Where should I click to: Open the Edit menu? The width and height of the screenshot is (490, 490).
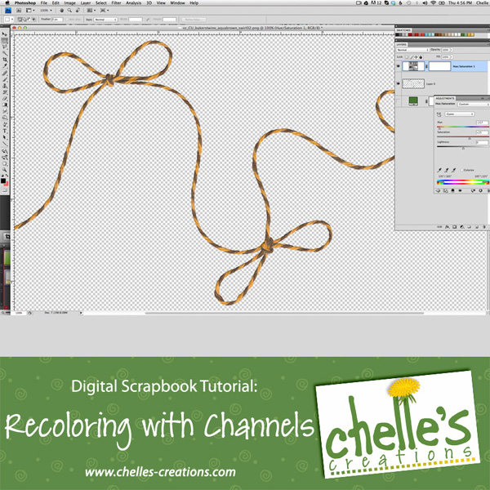click(56, 2)
